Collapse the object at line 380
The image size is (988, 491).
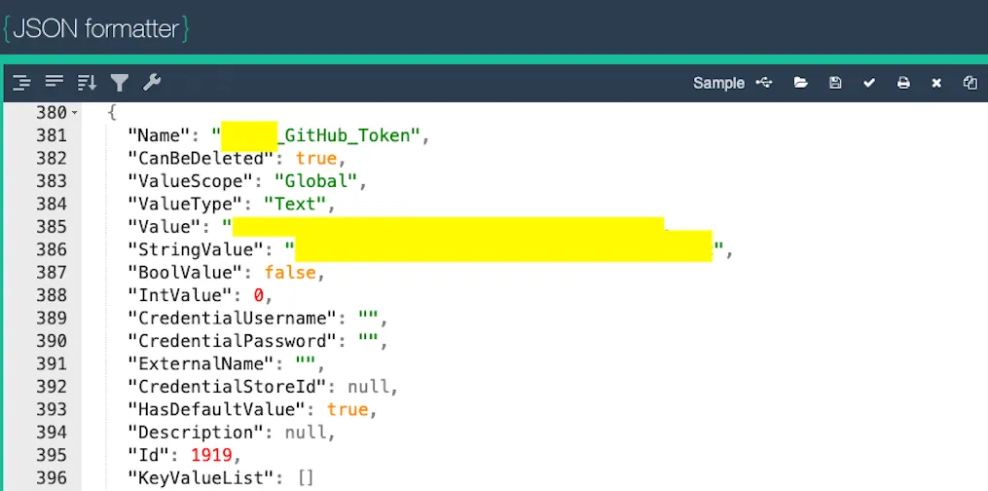[76, 114]
